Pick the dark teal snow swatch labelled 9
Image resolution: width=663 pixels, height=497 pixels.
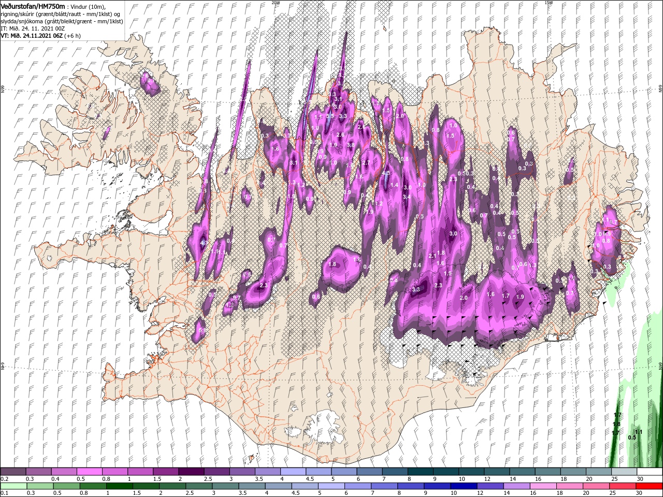(x=446, y=472)
